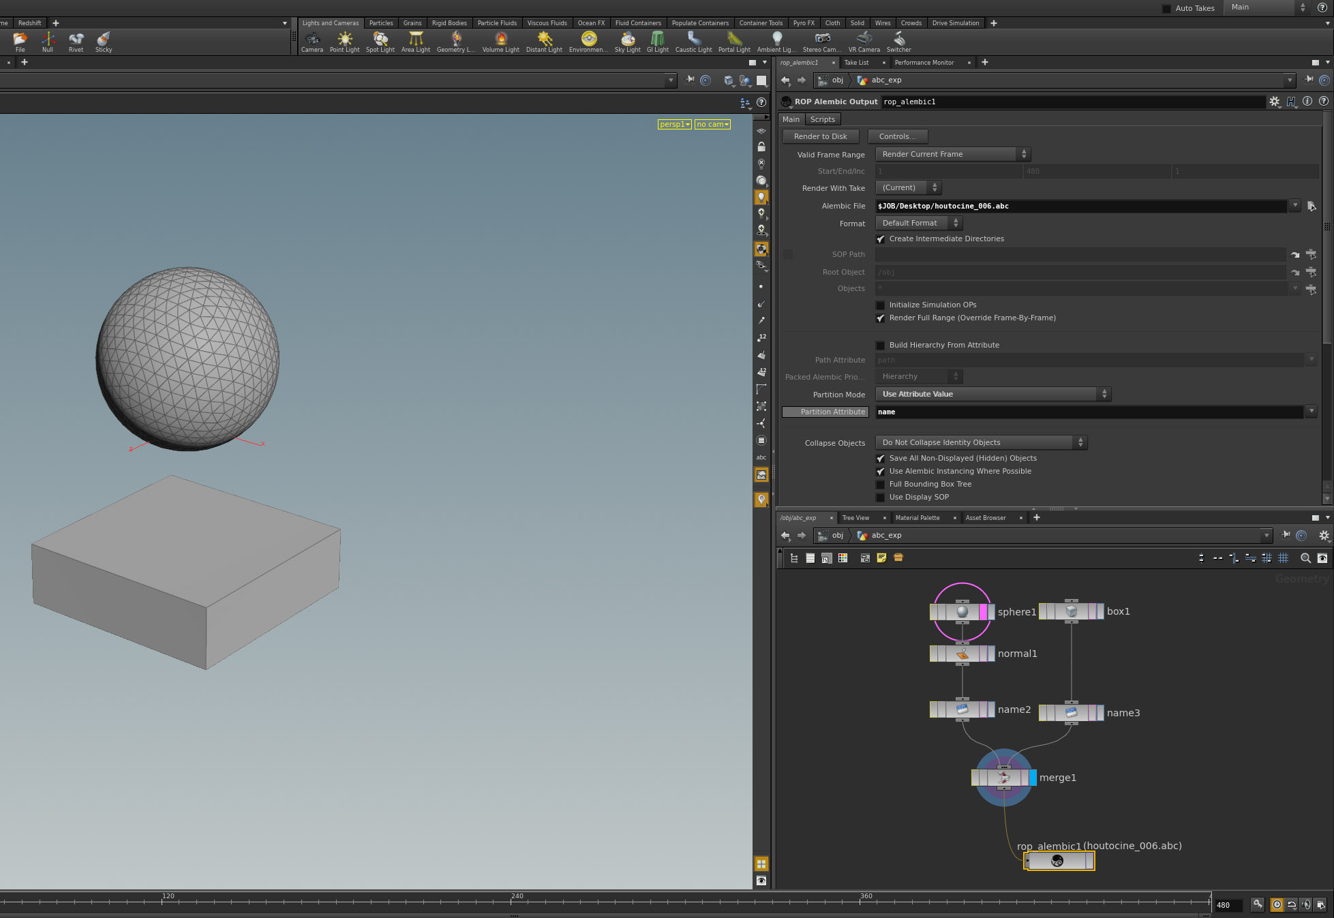Image resolution: width=1334 pixels, height=918 pixels.
Task: Open the Partition Mode dropdown
Action: pos(992,395)
